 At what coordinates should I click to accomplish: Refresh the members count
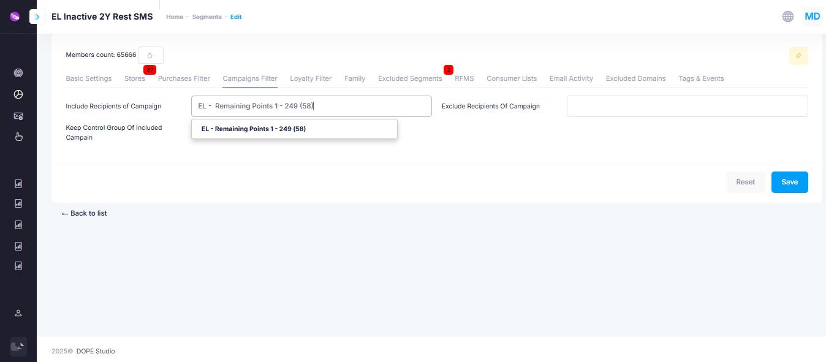click(x=151, y=55)
